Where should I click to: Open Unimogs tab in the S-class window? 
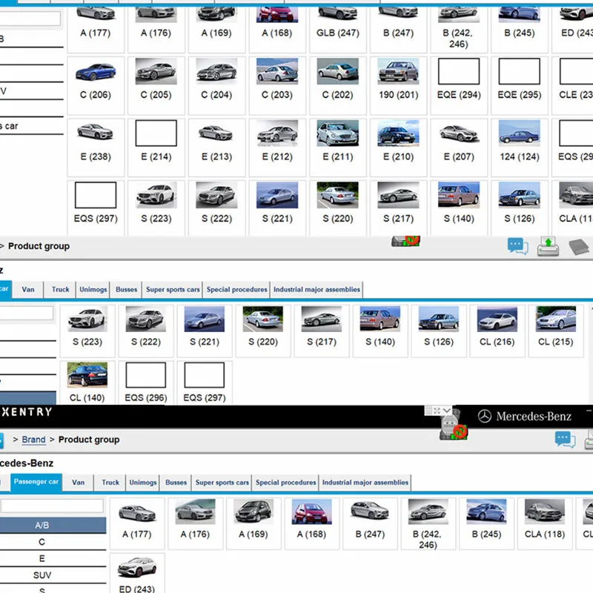pyautogui.click(x=93, y=290)
